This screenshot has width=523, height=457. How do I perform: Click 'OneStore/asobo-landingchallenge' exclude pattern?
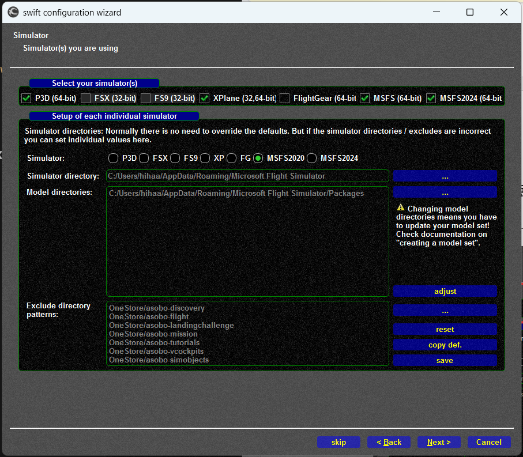click(171, 326)
